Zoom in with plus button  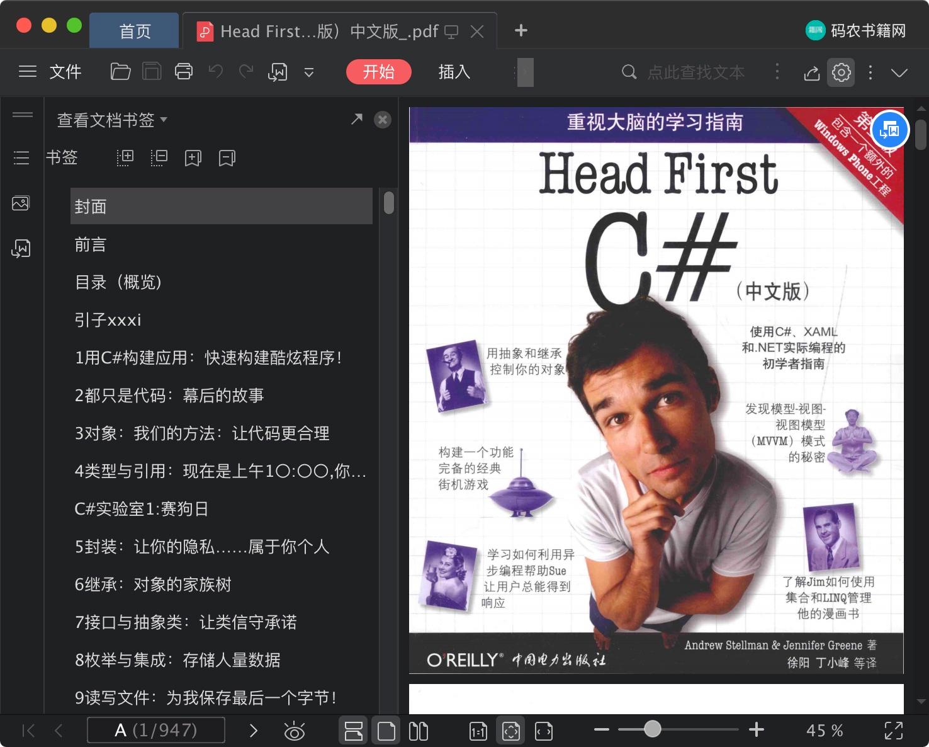(x=757, y=730)
